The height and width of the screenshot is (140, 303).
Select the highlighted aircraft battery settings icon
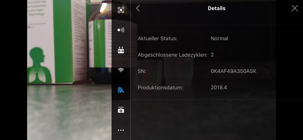[121, 90]
